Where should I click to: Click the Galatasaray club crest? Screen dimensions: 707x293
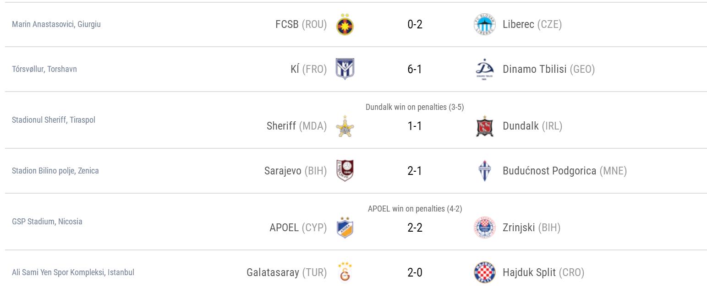(x=345, y=272)
